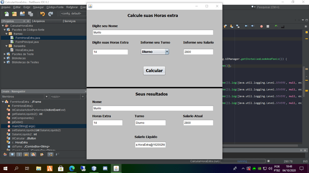Click the Next Bookmark editor icon
This screenshot has height=173, width=309.
click(232, 26)
